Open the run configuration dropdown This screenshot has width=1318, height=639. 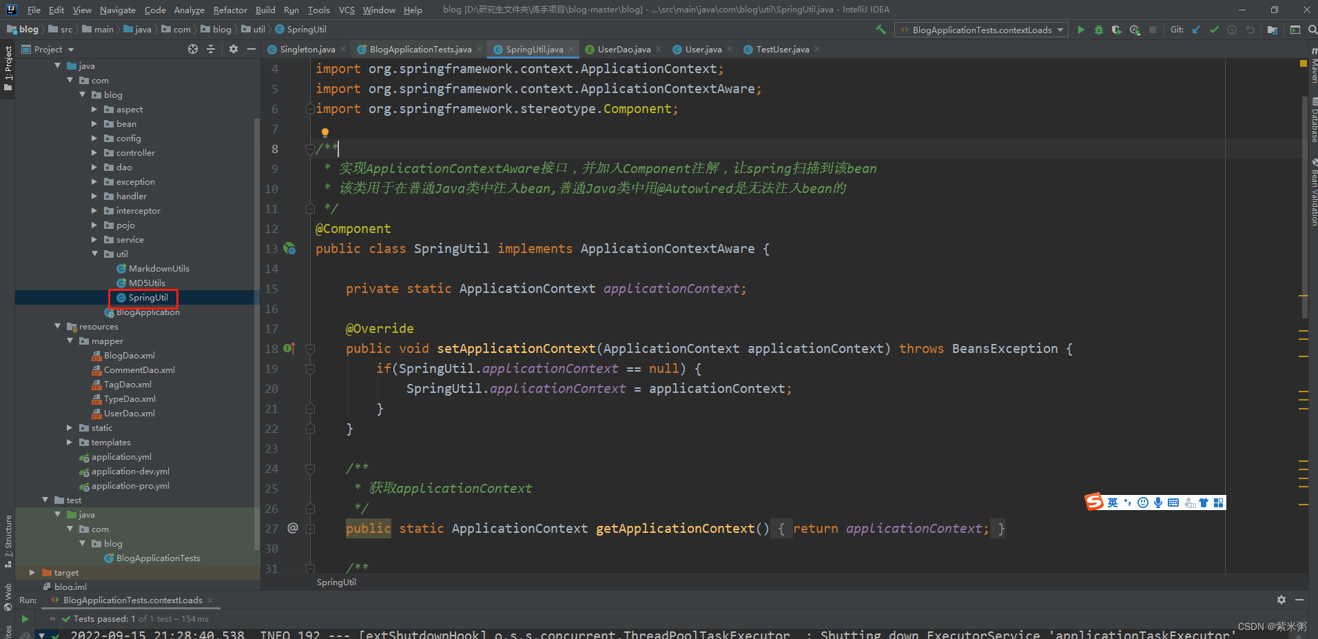[981, 30]
